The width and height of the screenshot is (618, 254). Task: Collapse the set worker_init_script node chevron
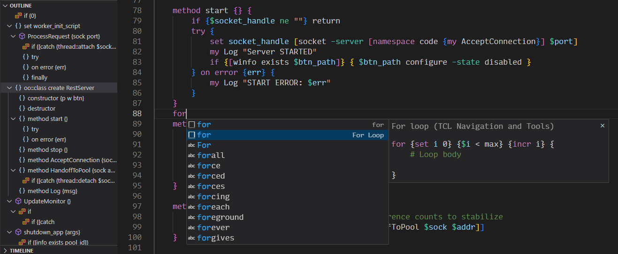[10, 26]
